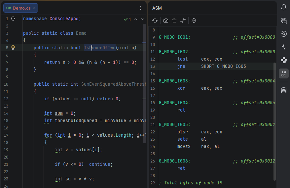
Task: Click the 'continue' keyword on line 21
Action: (x=100, y=164)
